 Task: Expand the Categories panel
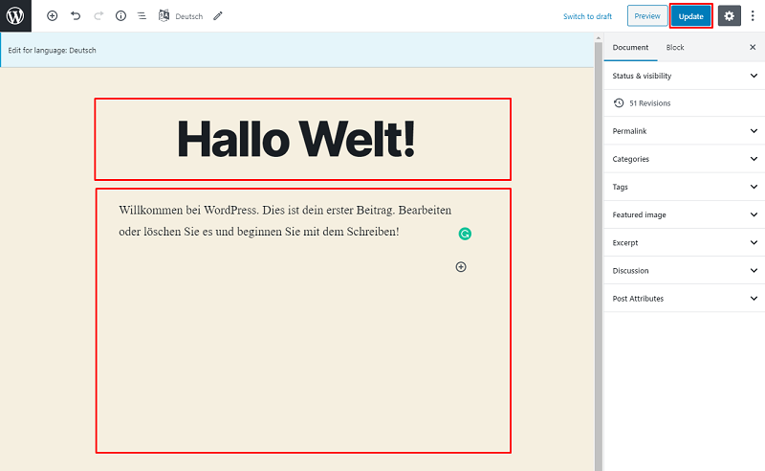(x=685, y=159)
